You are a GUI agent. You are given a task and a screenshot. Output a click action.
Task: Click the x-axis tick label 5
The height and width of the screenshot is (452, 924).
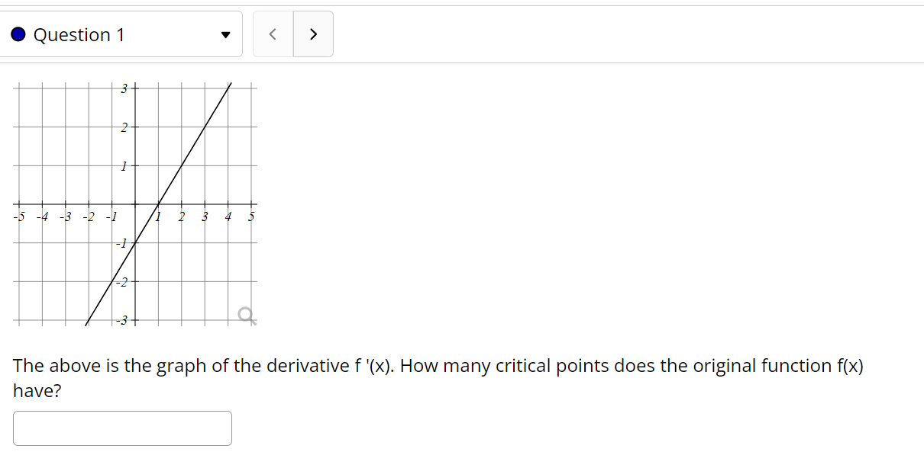[x=251, y=217]
